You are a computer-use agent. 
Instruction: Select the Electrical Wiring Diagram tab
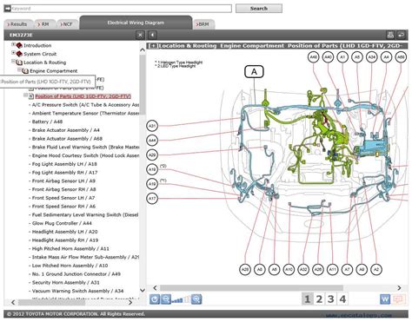click(x=136, y=23)
